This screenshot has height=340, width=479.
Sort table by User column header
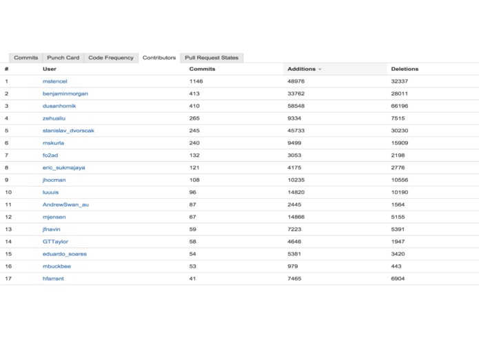pos(50,69)
